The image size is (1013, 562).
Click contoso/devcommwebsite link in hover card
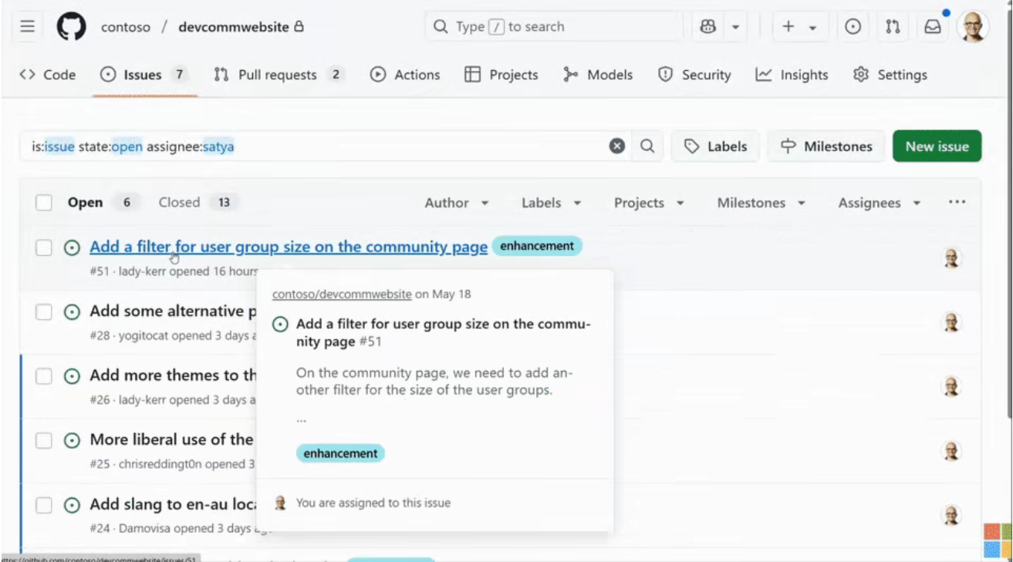(x=343, y=294)
